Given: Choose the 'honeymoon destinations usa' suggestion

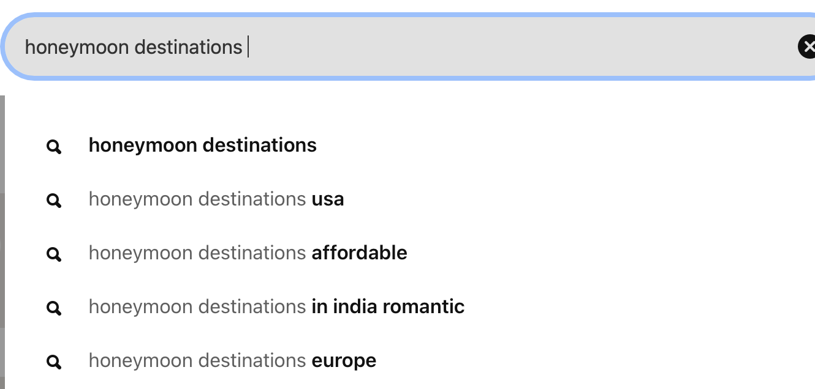Looking at the screenshot, I should coord(216,199).
